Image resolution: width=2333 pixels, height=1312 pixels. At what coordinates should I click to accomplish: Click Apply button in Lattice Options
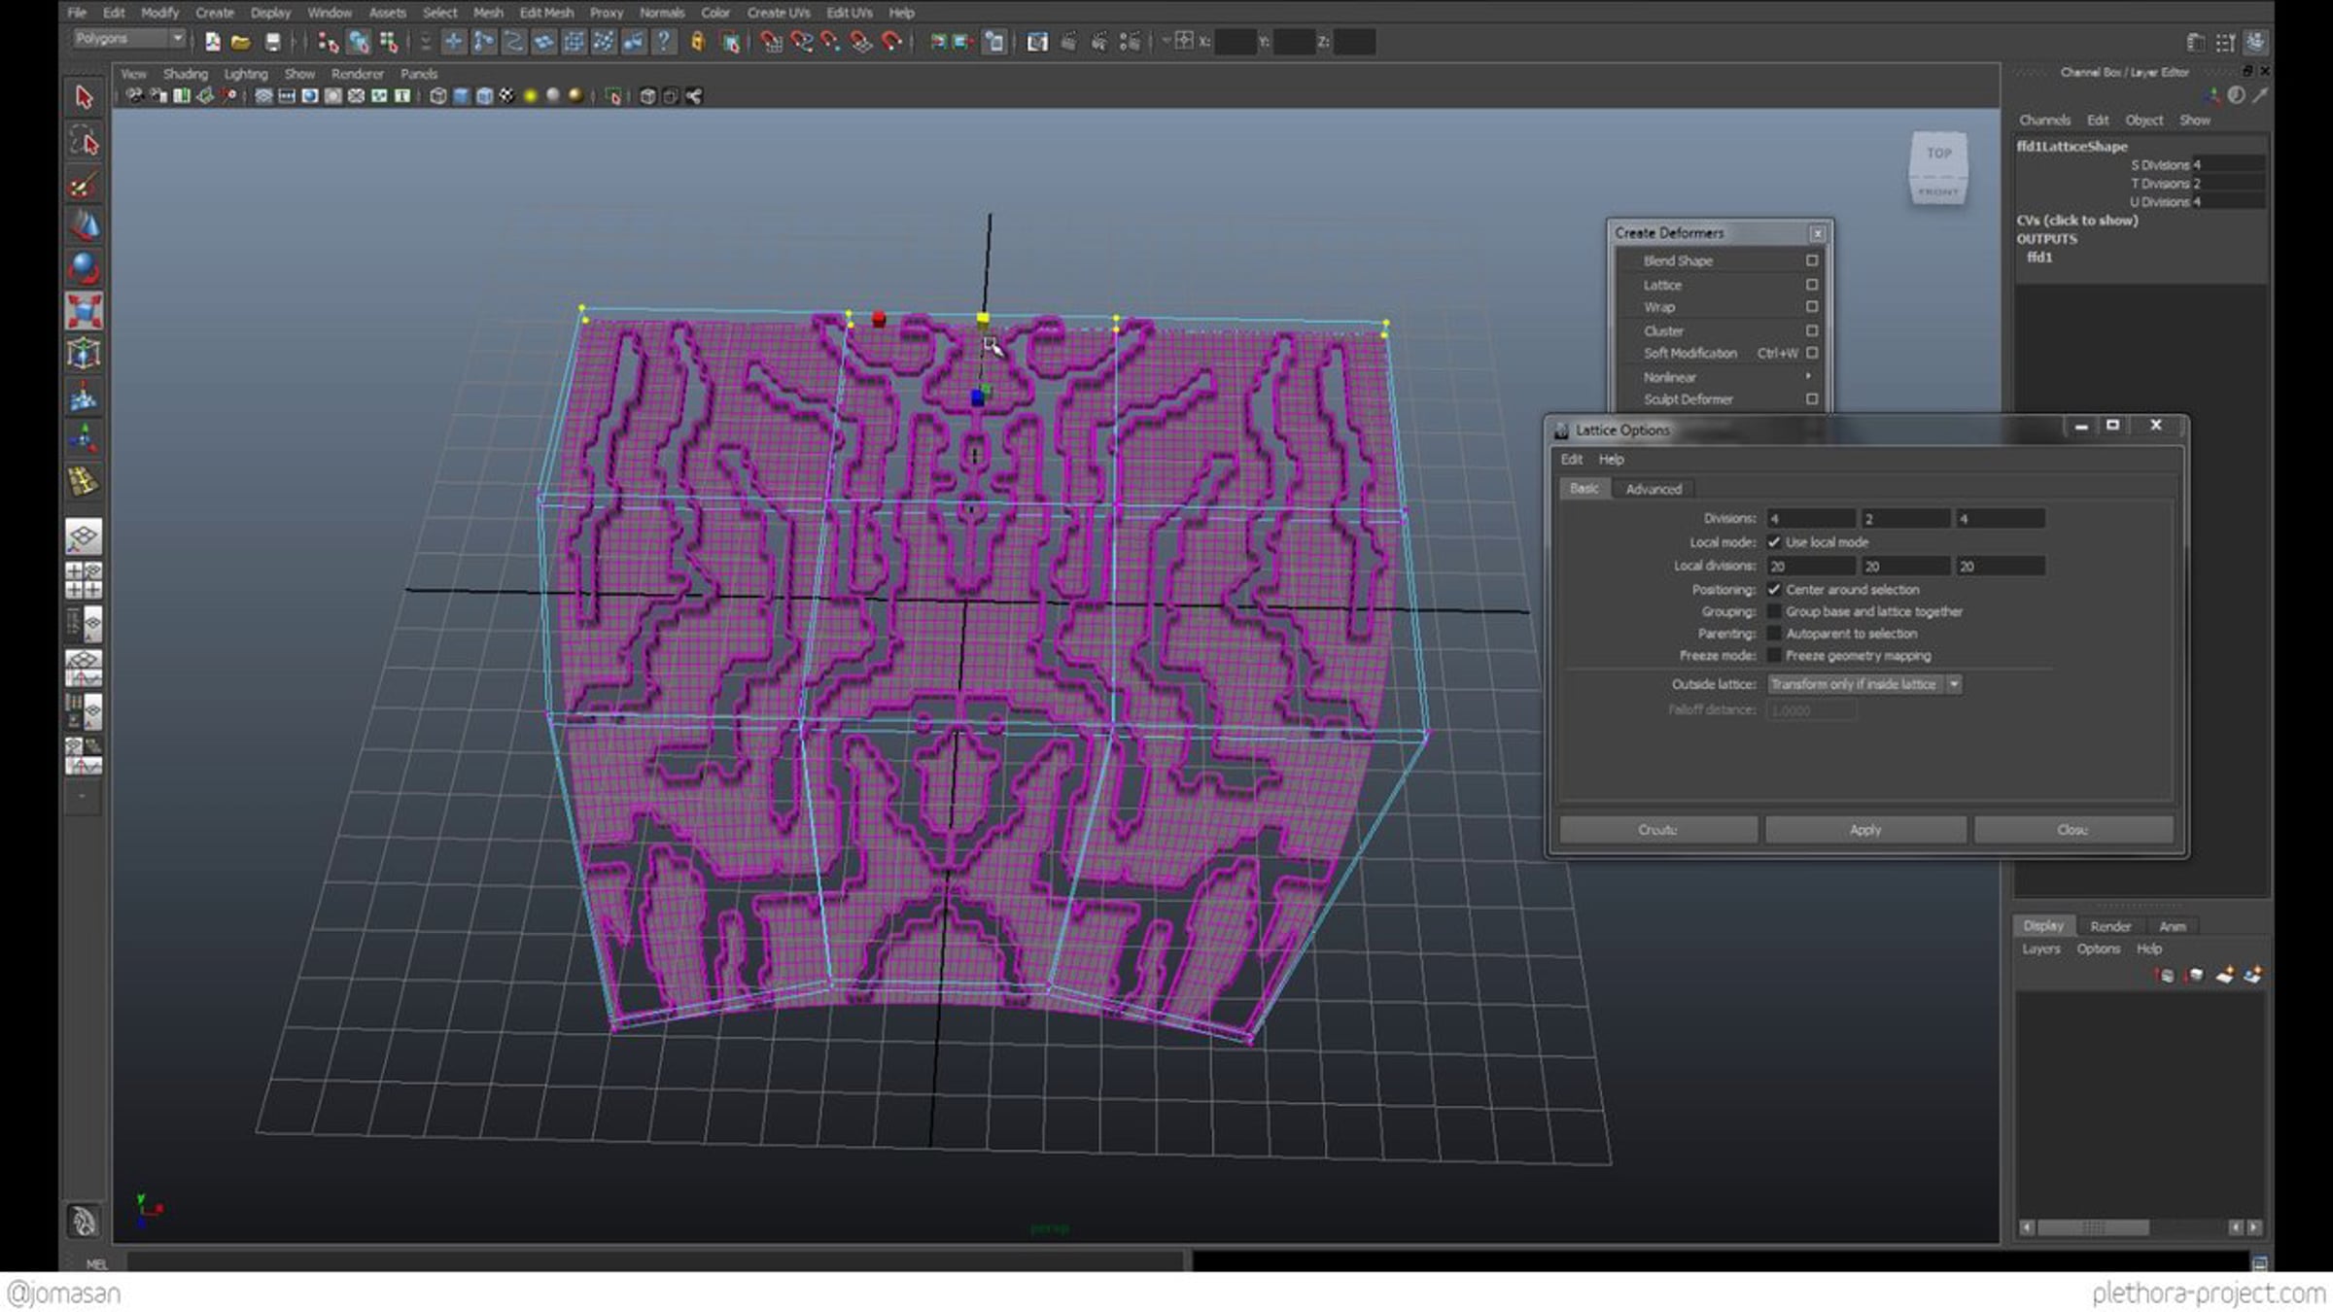(1865, 830)
